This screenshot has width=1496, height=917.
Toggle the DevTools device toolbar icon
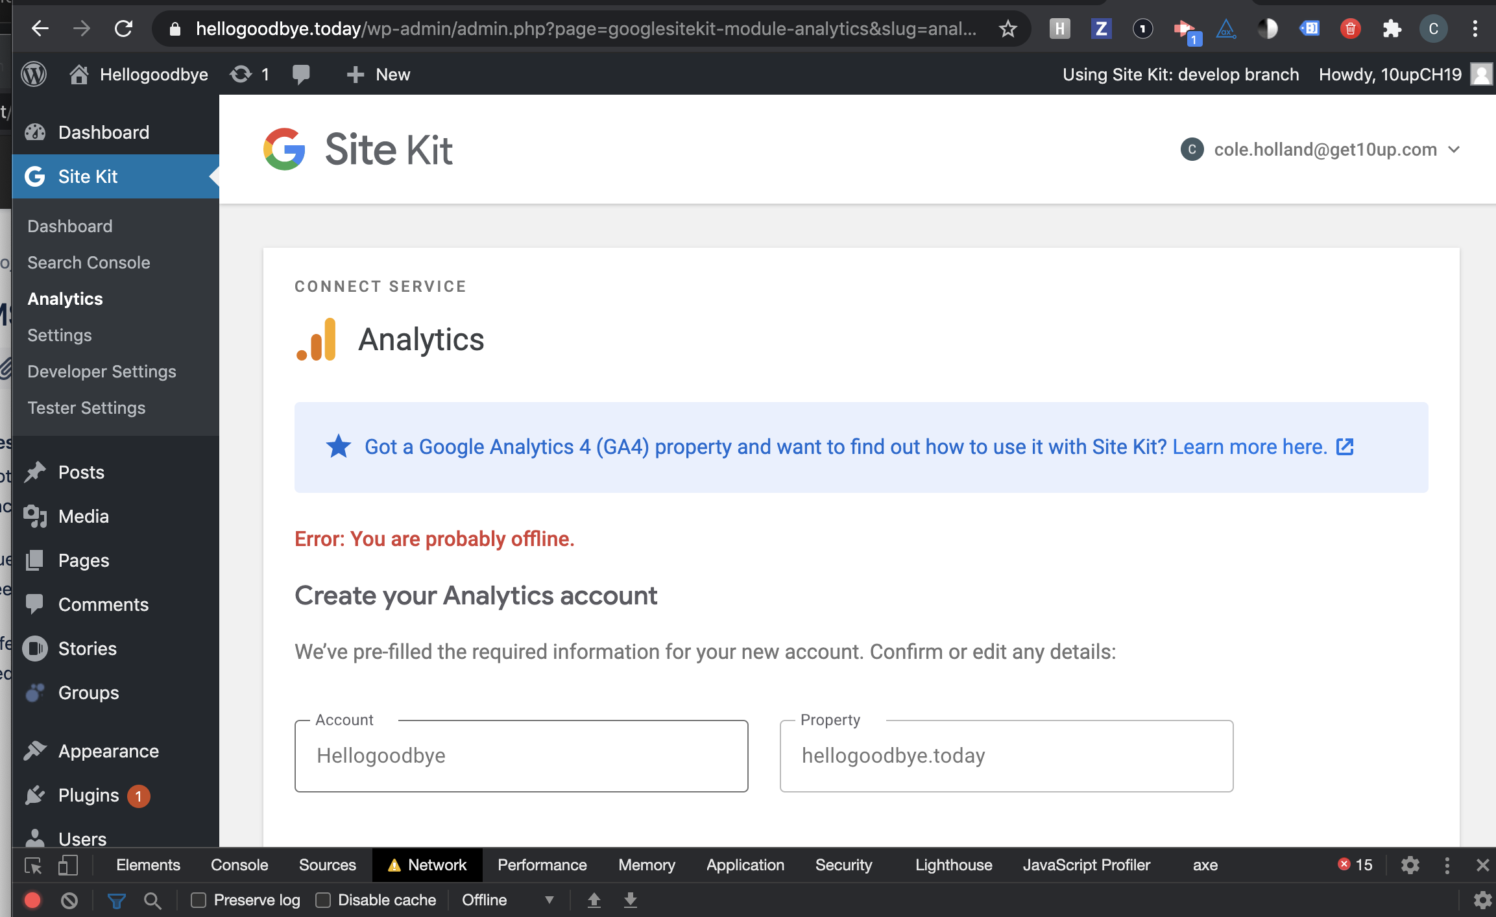pos(67,865)
